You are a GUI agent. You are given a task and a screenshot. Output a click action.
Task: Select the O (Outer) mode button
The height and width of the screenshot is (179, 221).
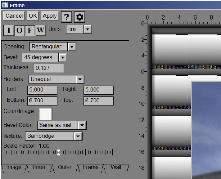click(19, 31)
